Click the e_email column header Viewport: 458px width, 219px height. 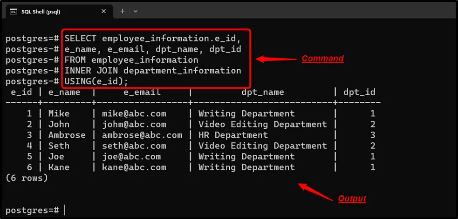[x=142, y=92]
